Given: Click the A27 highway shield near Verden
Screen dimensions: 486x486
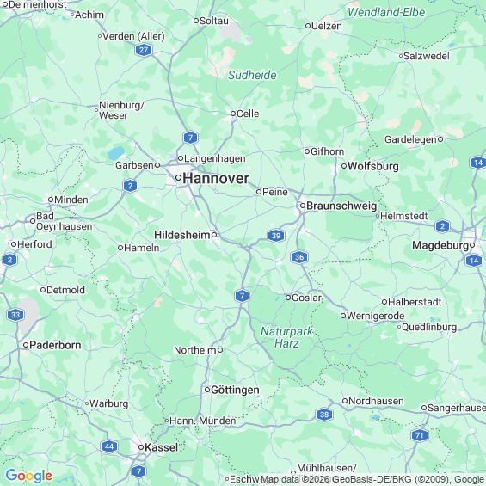Looking at the screenshot, I should (x=144, y=50).
